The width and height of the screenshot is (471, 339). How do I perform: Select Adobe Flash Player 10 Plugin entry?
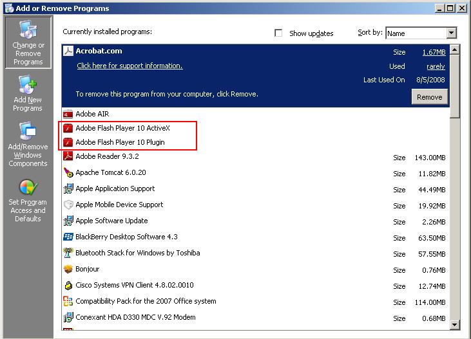pyautogui.click(x=120, y=142)
